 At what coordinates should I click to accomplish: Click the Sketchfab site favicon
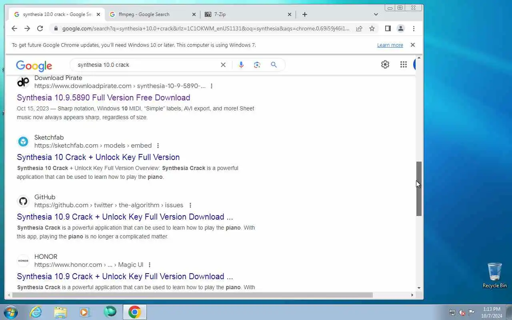click(x=23, y=142)
